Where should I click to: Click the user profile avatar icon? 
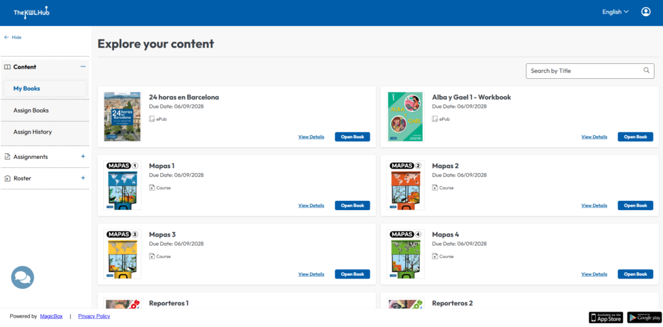coord(646,12)
